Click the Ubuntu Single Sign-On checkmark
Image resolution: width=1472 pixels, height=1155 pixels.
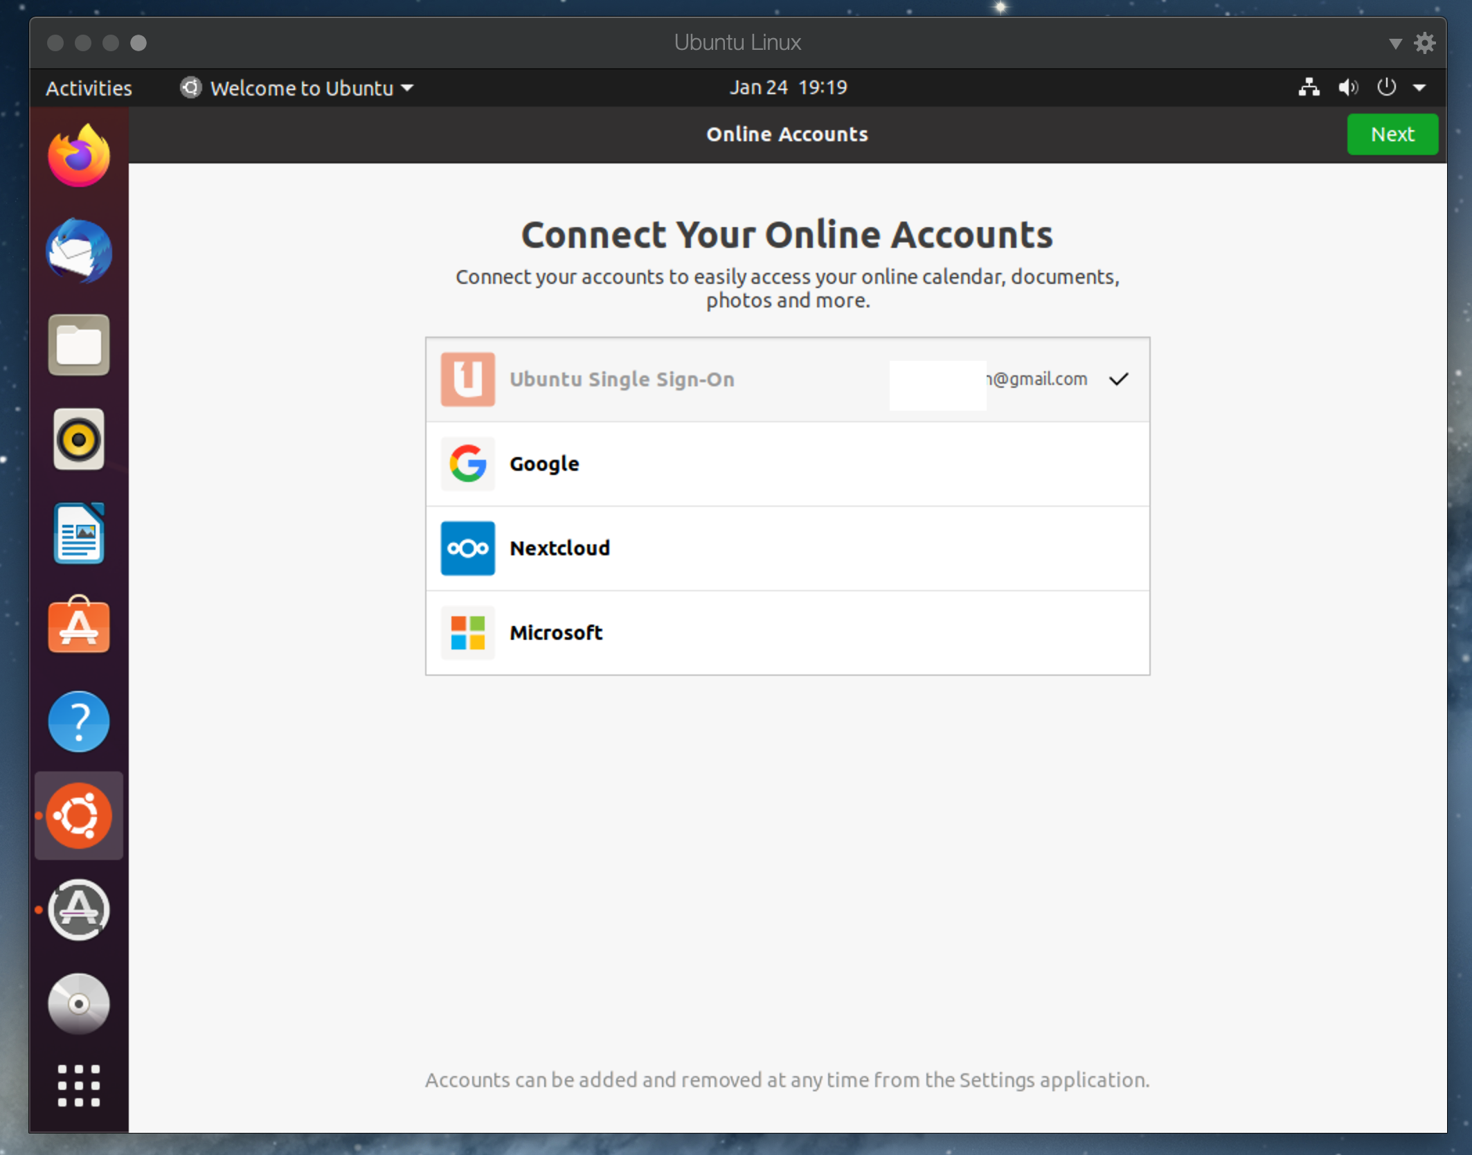tap(1118, 379)
